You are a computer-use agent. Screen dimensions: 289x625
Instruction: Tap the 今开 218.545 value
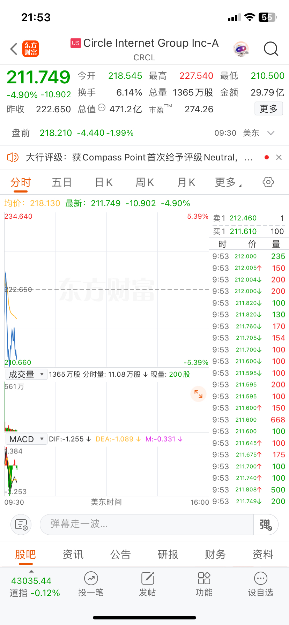[125, 76]
